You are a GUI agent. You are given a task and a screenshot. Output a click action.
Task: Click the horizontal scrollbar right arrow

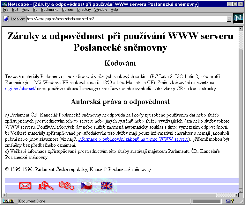pos(237,195)
